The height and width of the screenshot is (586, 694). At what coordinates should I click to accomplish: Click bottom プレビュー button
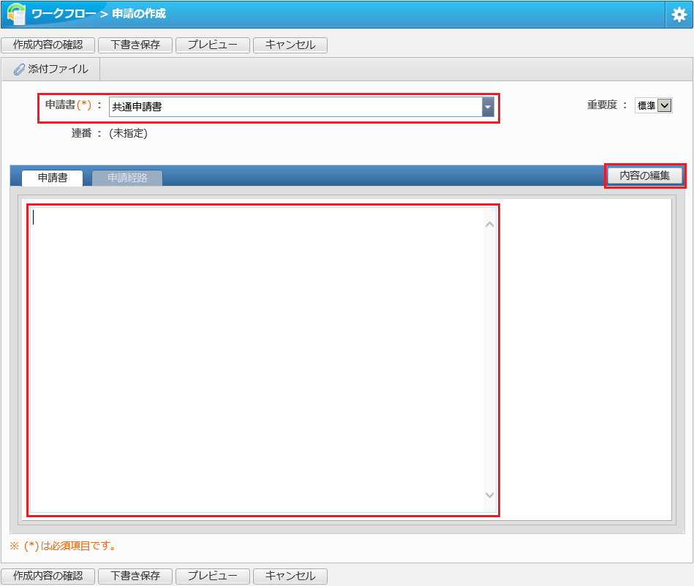point(213,576)
